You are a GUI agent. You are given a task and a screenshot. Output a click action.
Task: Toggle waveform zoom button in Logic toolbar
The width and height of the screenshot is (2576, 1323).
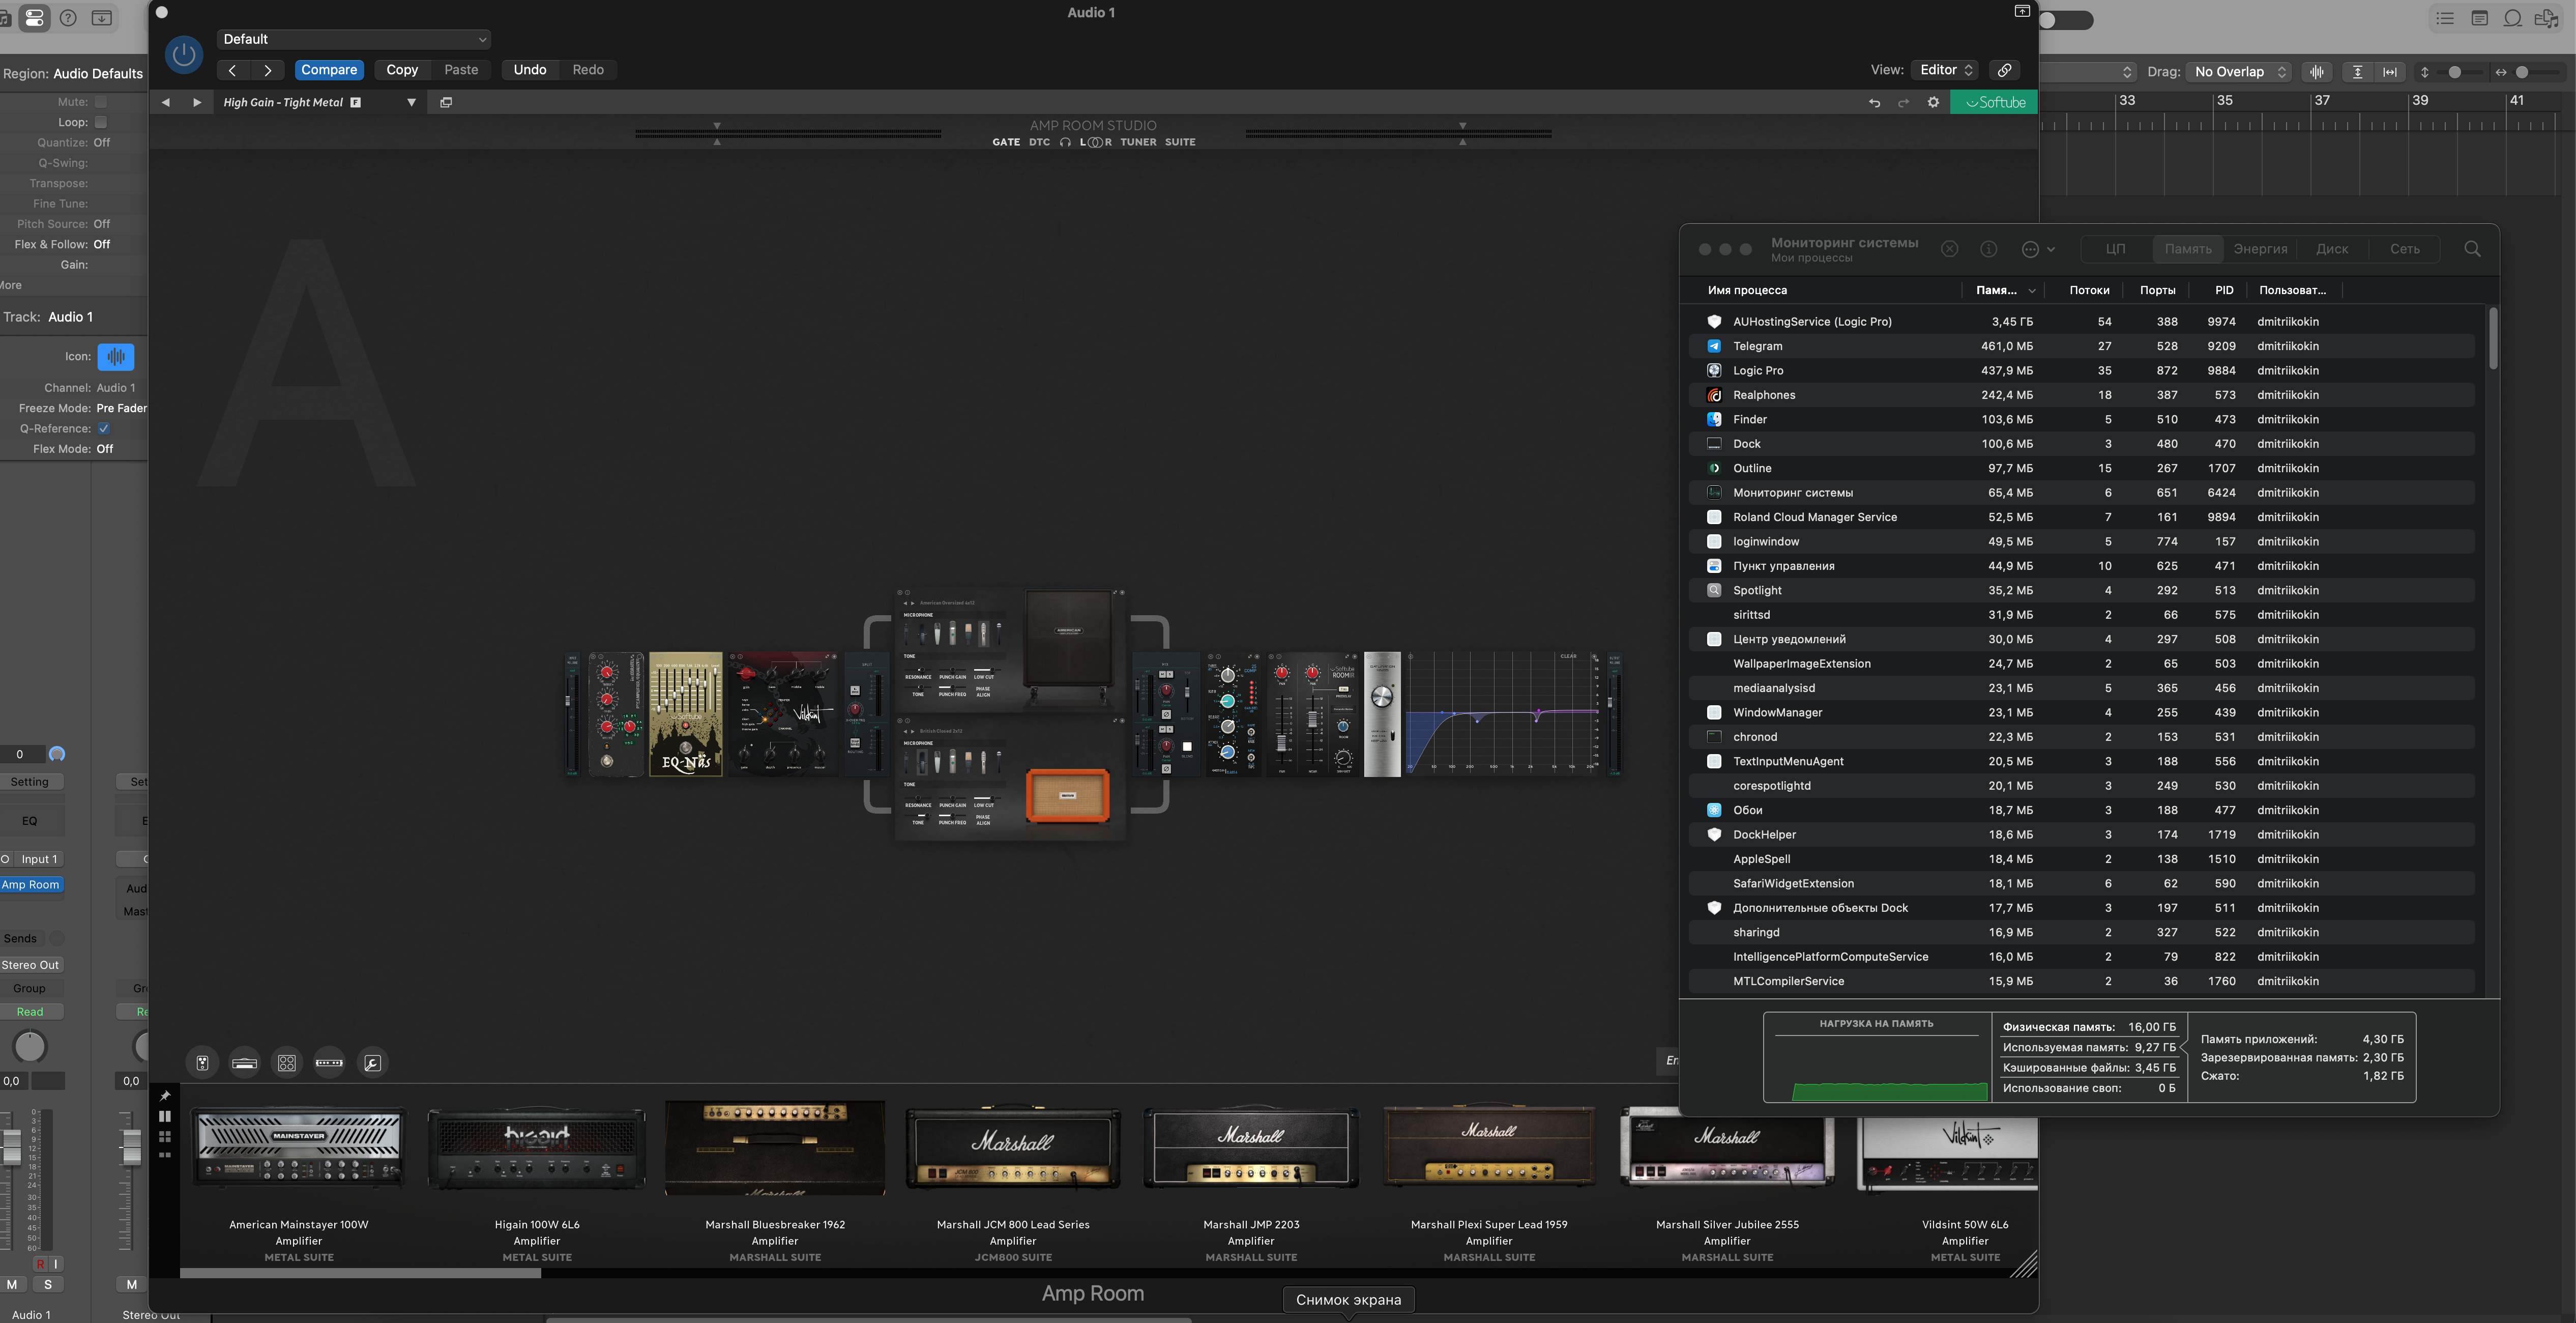pyautogui.click(x=2317, y=72)
